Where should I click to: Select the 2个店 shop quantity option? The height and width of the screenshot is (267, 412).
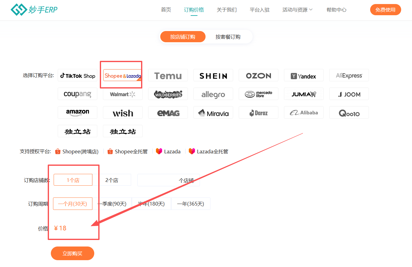115,179
